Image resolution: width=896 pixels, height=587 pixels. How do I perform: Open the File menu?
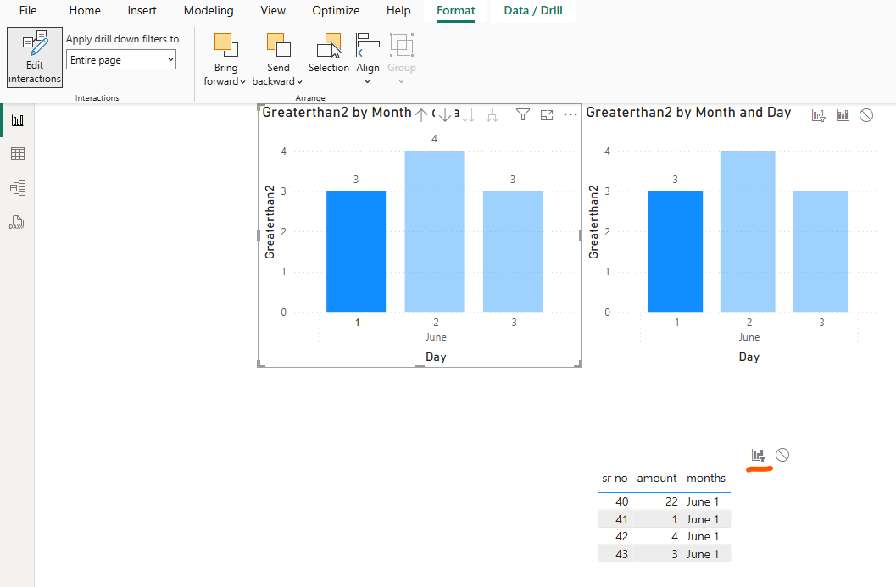[x=27, y=10]
